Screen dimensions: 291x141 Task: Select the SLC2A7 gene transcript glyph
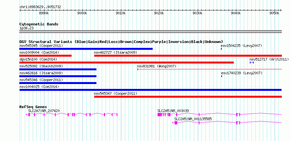click(x=72, y=115)
